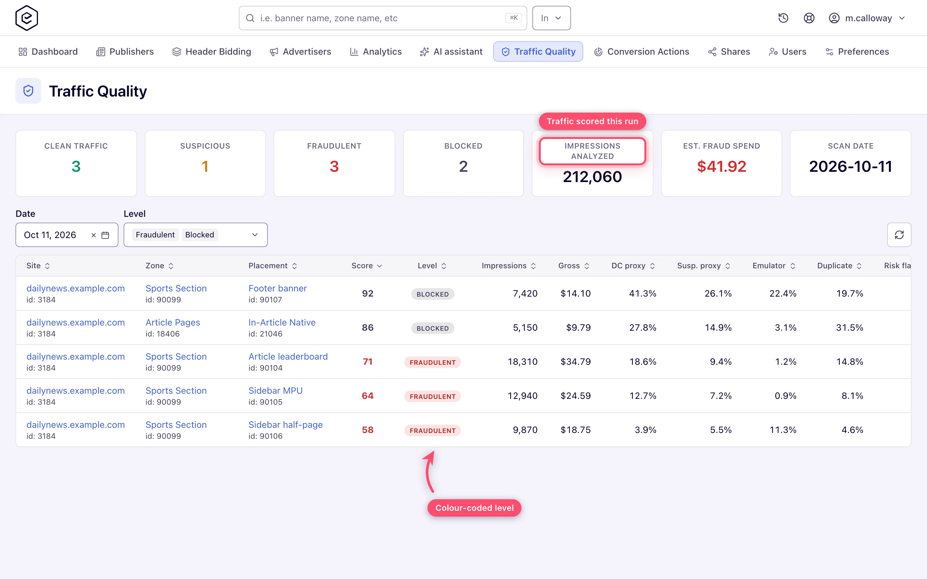The height and width of the screenshot is (579, 927).
Task: Open the history clock icon
Action: click(x=783, y=18)
